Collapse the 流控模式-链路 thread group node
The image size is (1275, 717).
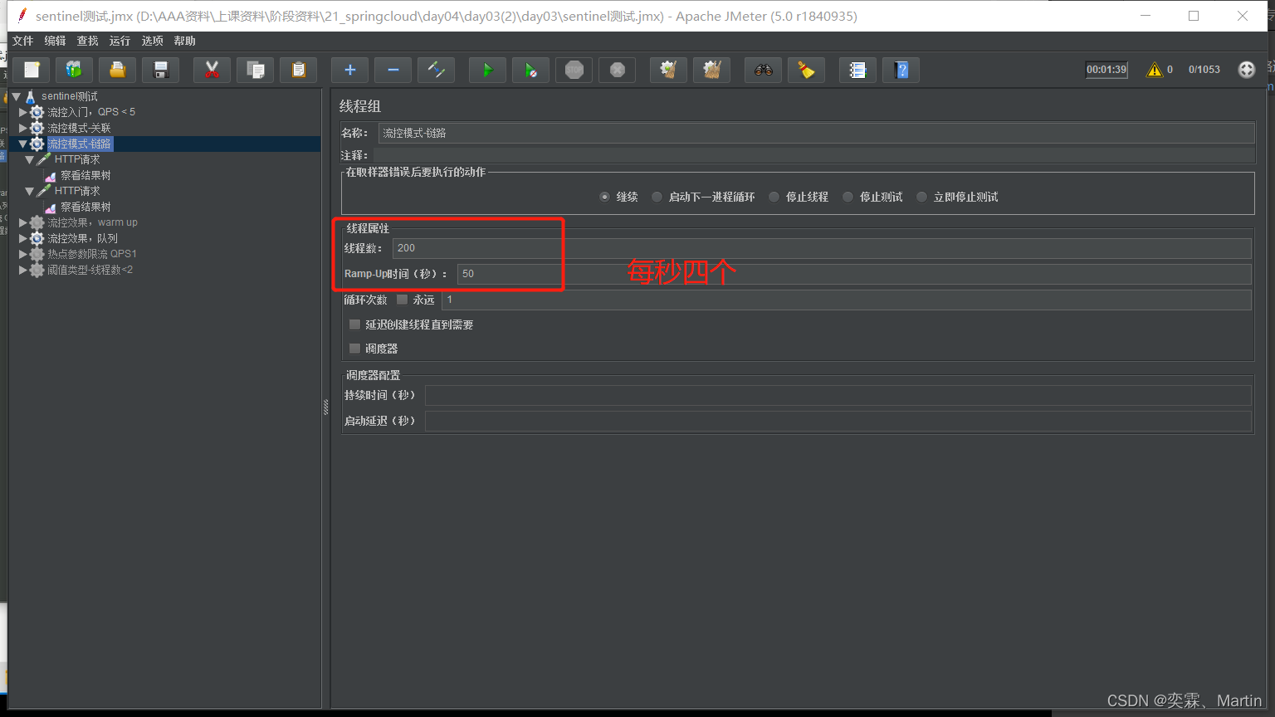pyautogui.click(x=23, y=144)
